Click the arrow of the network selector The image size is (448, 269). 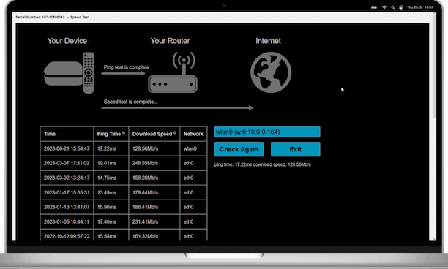(x=317, y=132)
